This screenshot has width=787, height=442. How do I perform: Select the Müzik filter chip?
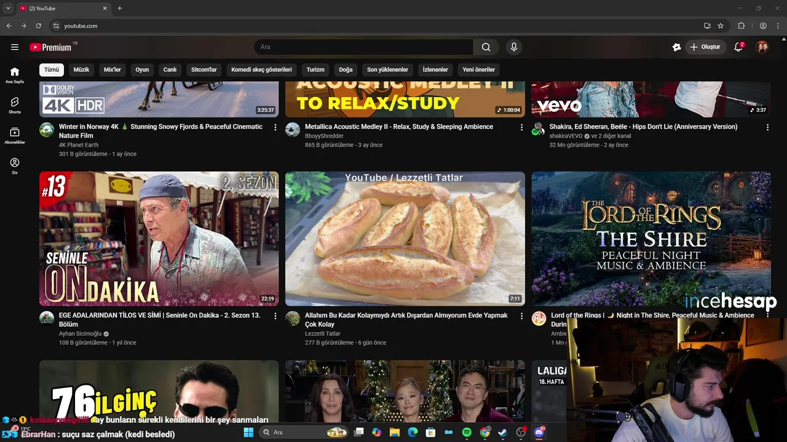pos(82,69)
